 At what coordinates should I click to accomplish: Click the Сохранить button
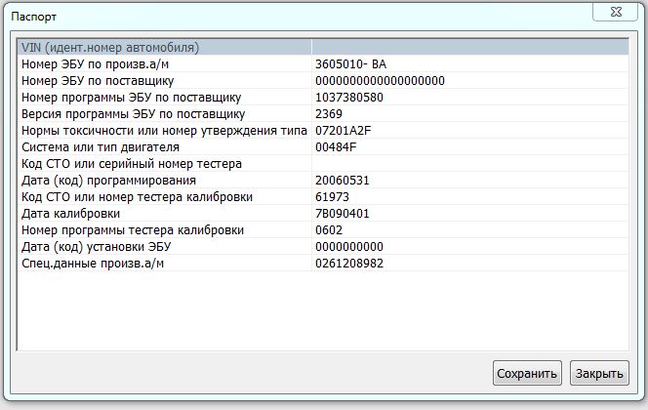coord(527,373)
